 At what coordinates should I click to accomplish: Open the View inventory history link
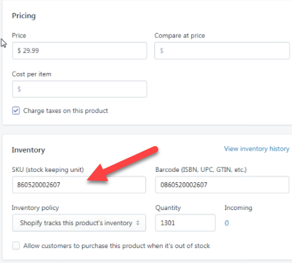click(x=256, y=149)
